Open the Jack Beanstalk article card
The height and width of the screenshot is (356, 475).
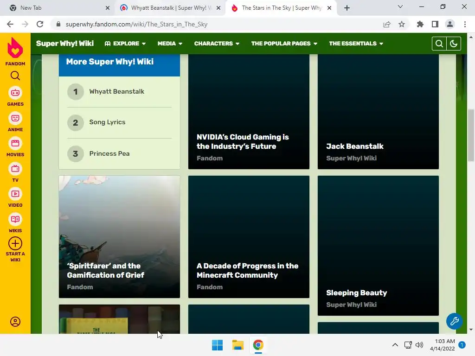(378, 112)
